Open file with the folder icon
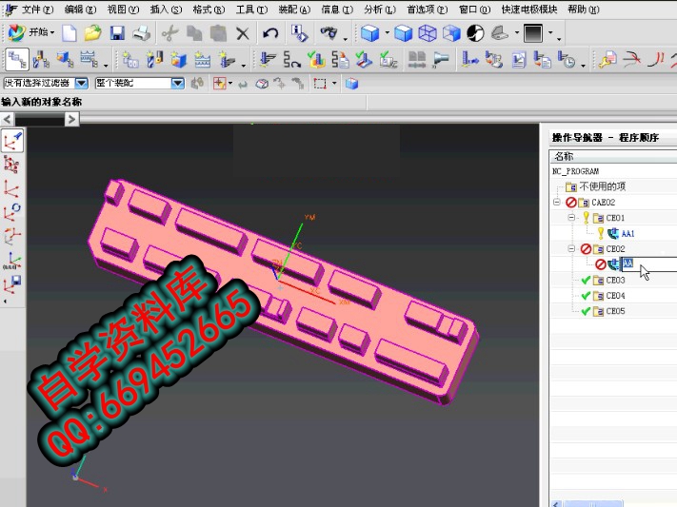The height and width of the screenshot is (507, 677). coord(92,33)
